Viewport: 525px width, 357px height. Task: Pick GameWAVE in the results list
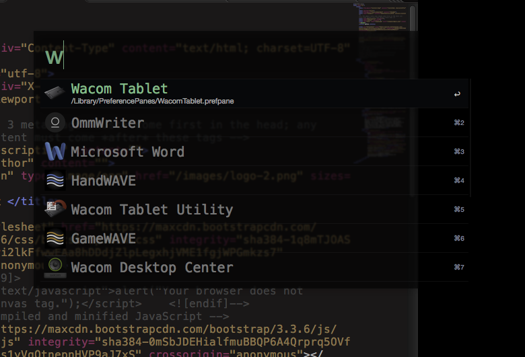pos(103,239)
